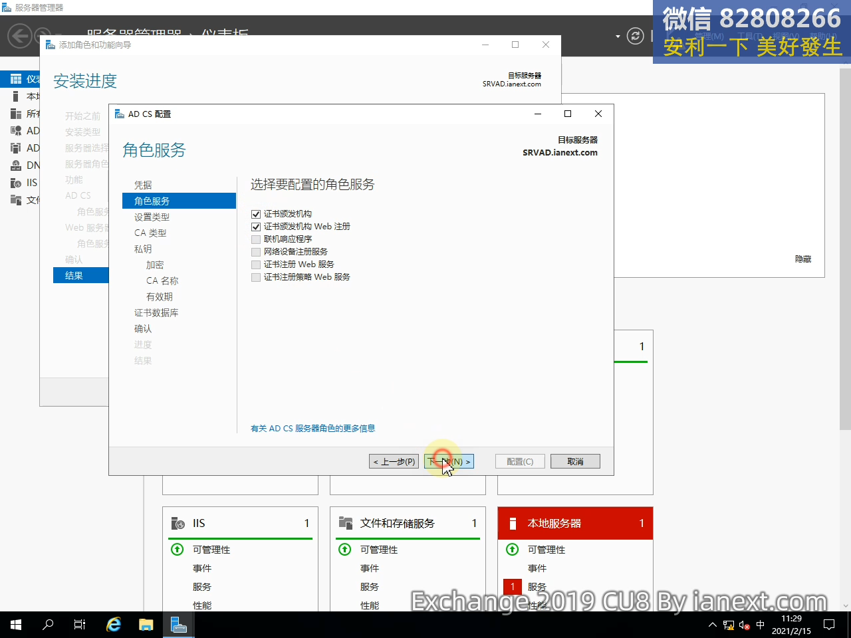Screen dimensions: 851x638
Task: Click 文件和存储服务 tile 可管理性 status icon
Action: [345, 550]
